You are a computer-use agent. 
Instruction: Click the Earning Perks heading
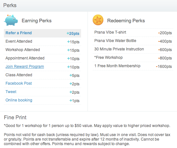[36, 21]
